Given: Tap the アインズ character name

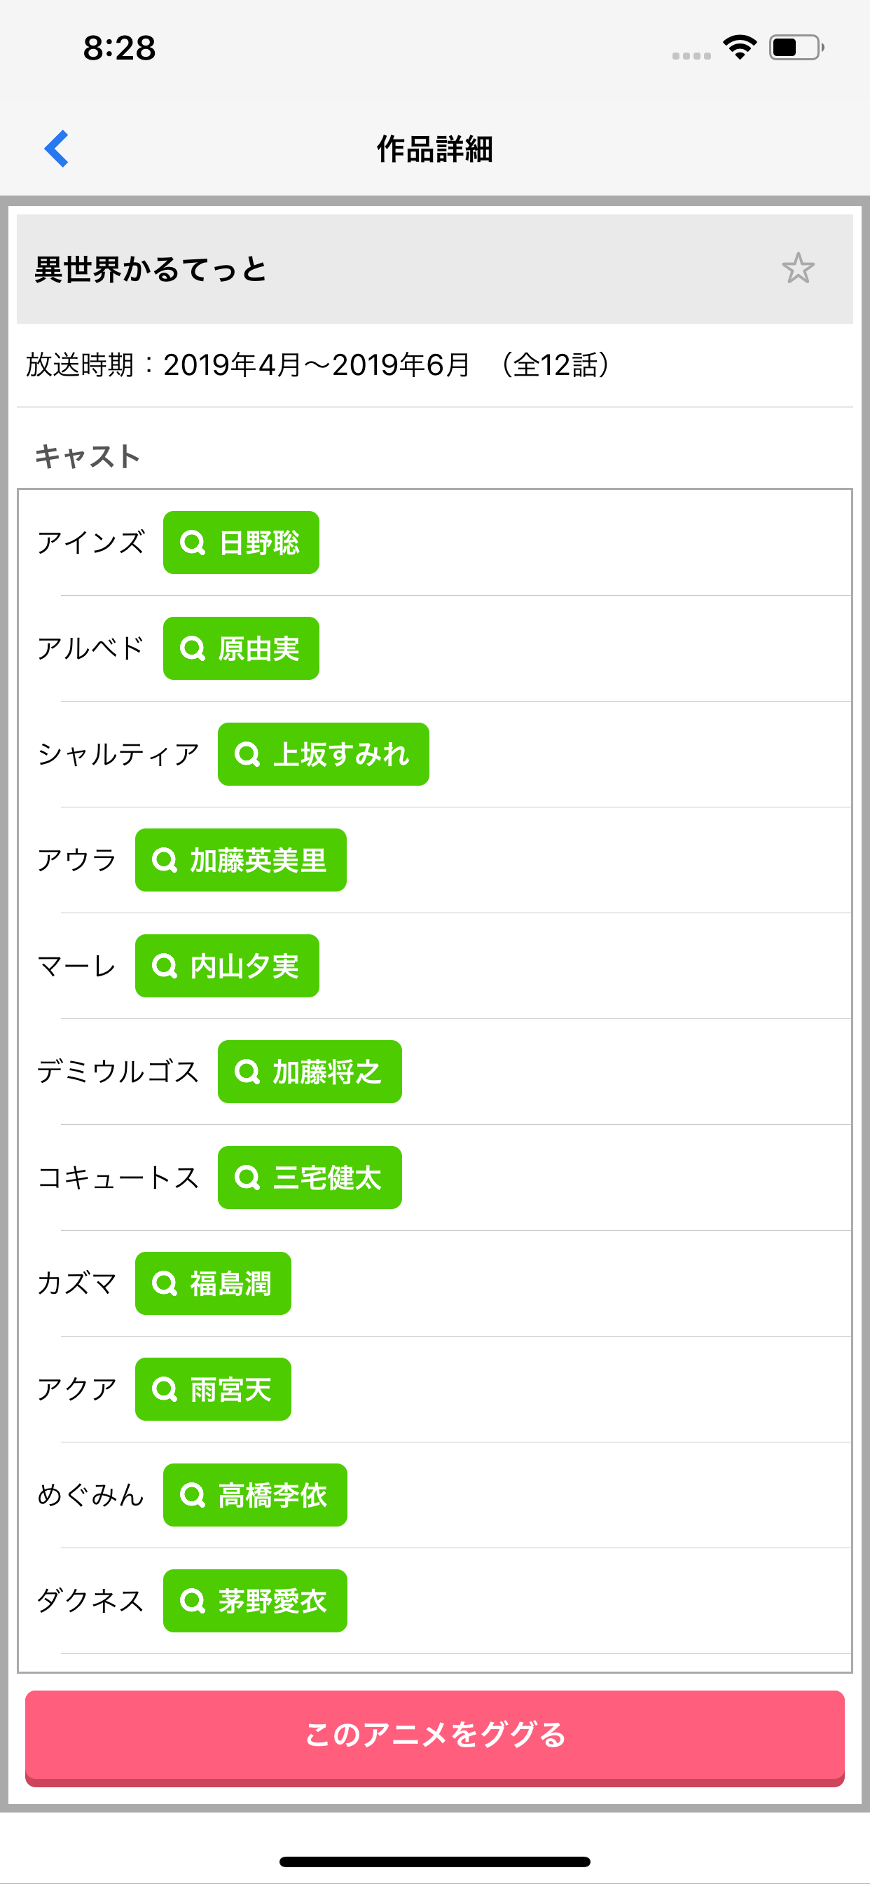Looking at the screenshot, I should coord(90,542).
